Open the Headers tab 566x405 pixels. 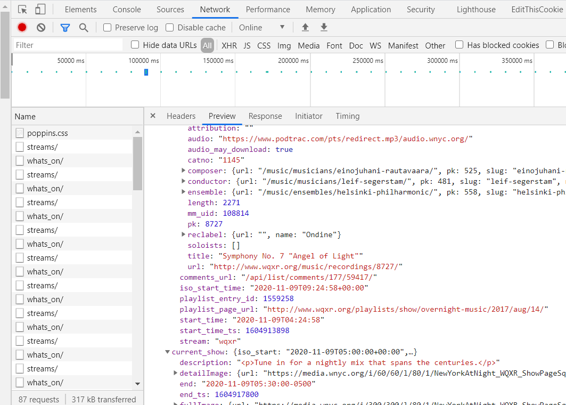pos(181,116)
